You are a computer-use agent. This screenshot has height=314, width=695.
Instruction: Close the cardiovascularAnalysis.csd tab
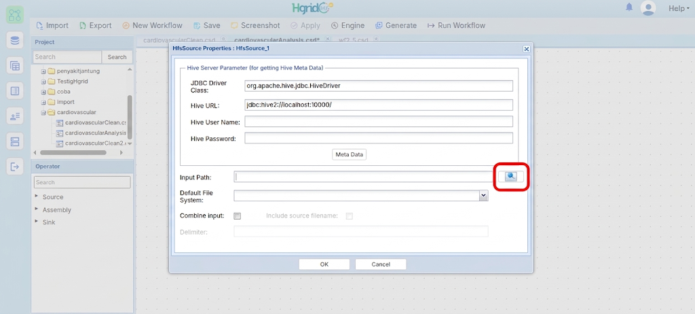click(328, 39)
